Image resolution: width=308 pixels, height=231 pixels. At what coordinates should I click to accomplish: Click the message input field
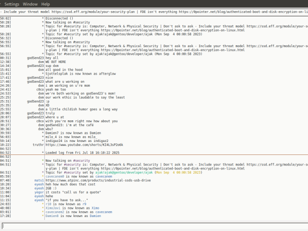(x=155, y=226)
